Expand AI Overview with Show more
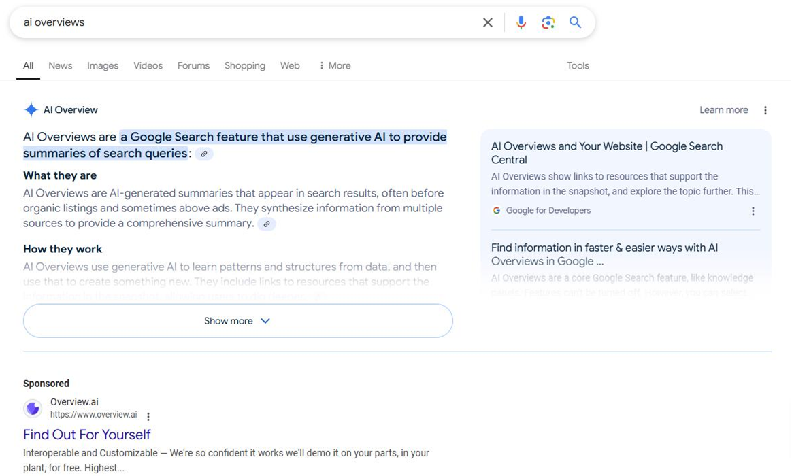The width and height of the screenshot is (792, 476). (238, 321)
